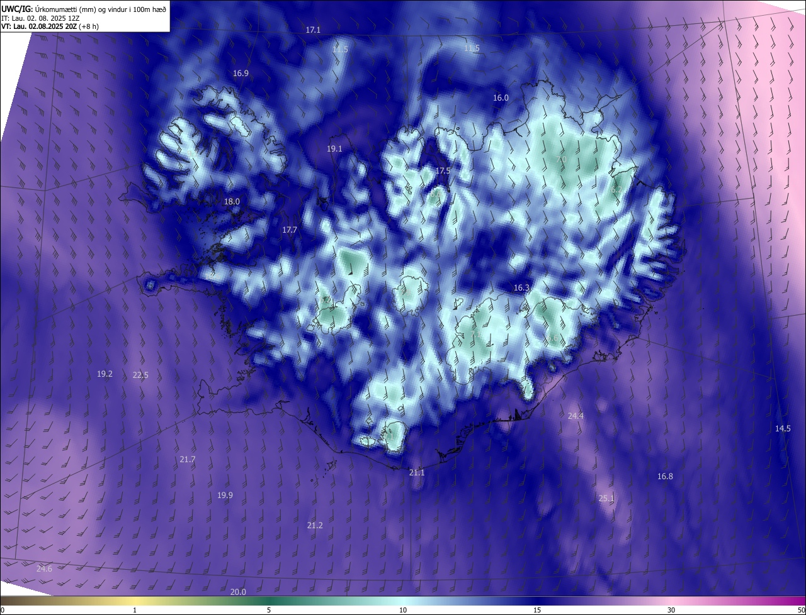Click the 16.0 value label on the map
Viewport: 806px width, 615px height.
pyautogui.click(x=501, y=98)
